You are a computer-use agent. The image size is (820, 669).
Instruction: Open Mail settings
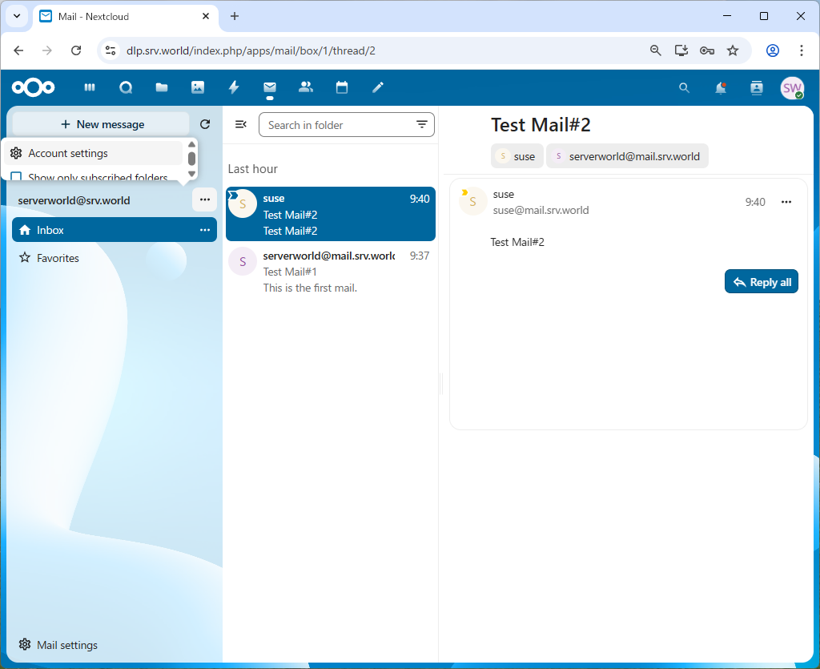coord(58,645)
